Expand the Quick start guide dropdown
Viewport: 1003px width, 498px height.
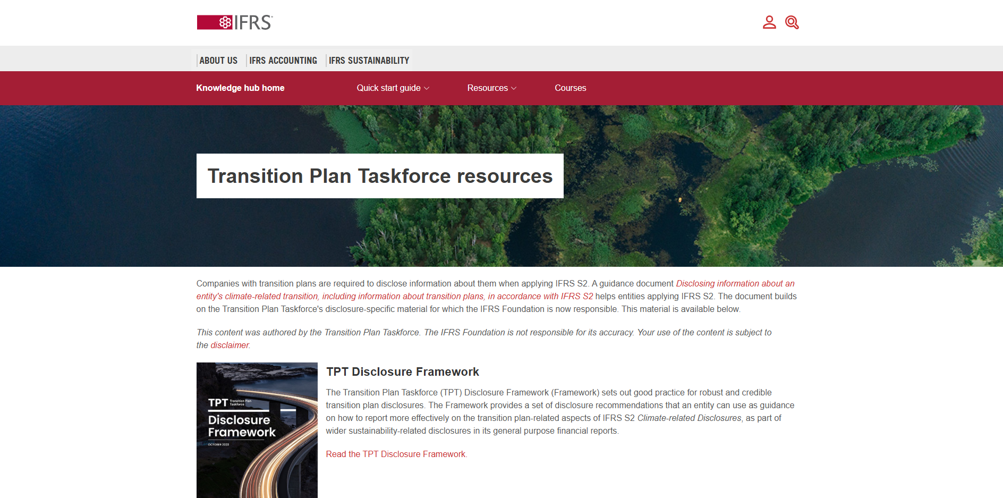click(x=393, y=88)
